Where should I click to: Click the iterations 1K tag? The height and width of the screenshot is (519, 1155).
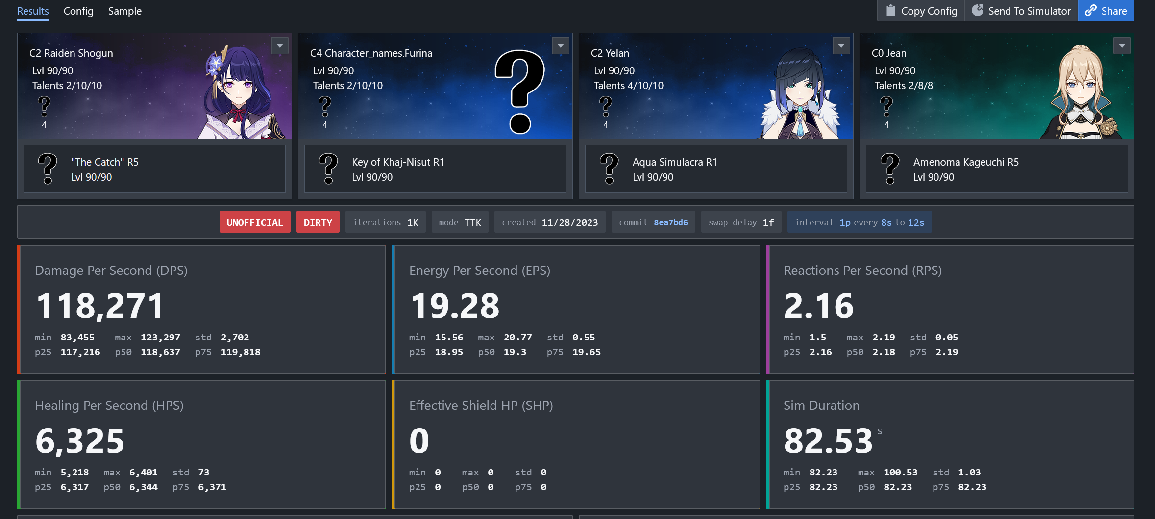point(386,222)
